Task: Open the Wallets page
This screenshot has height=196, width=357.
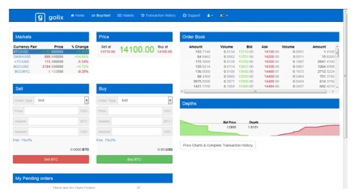Action: click(x=126, y=16)
